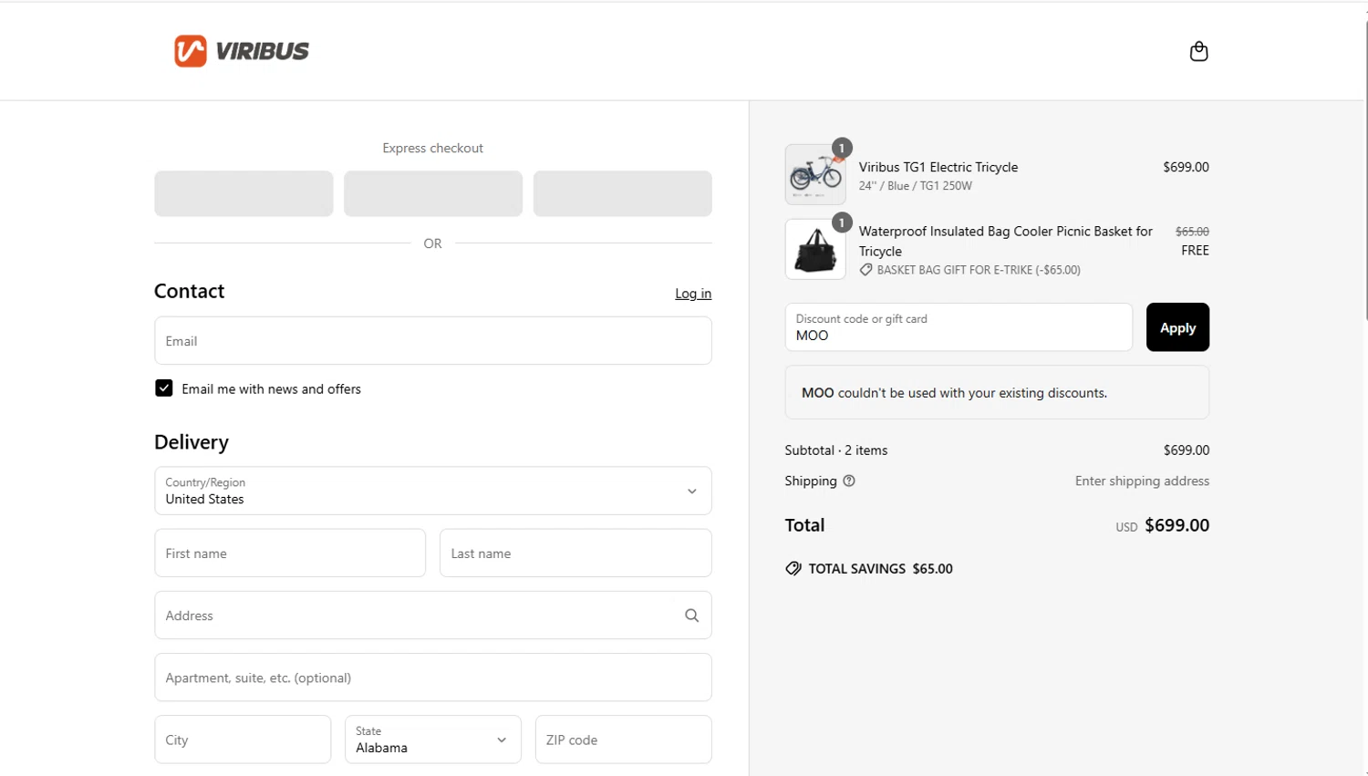Open the shopping bag cart icon
This screenshot has width=1368, height=776.
click(1198, 51)
